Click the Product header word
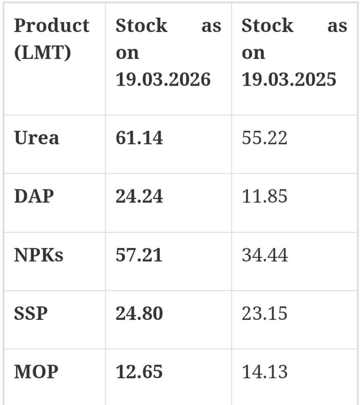 click(x=52, y=26)
